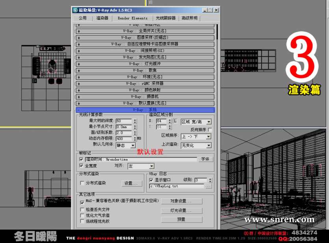Screen dimensions: 329x243
Task: Click the render dialog vertical scrollbar
Action: (217, 32)
